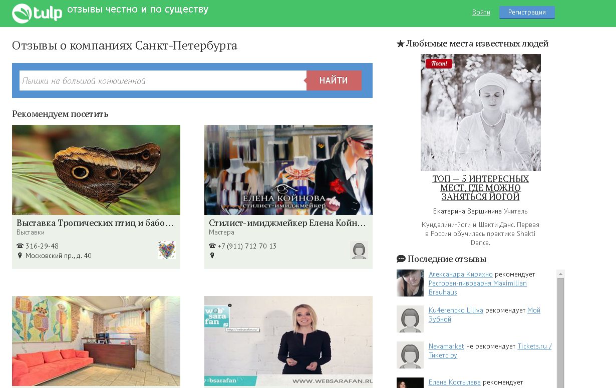Open the Tickets.ru / Тикетс ру link

click(x=490, y=351)
